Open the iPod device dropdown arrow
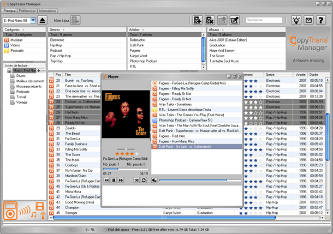Screen dimensions: 333x234 point(33,20)
